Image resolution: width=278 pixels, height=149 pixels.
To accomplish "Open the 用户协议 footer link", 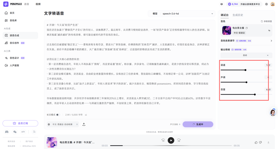I will point(29,141).
